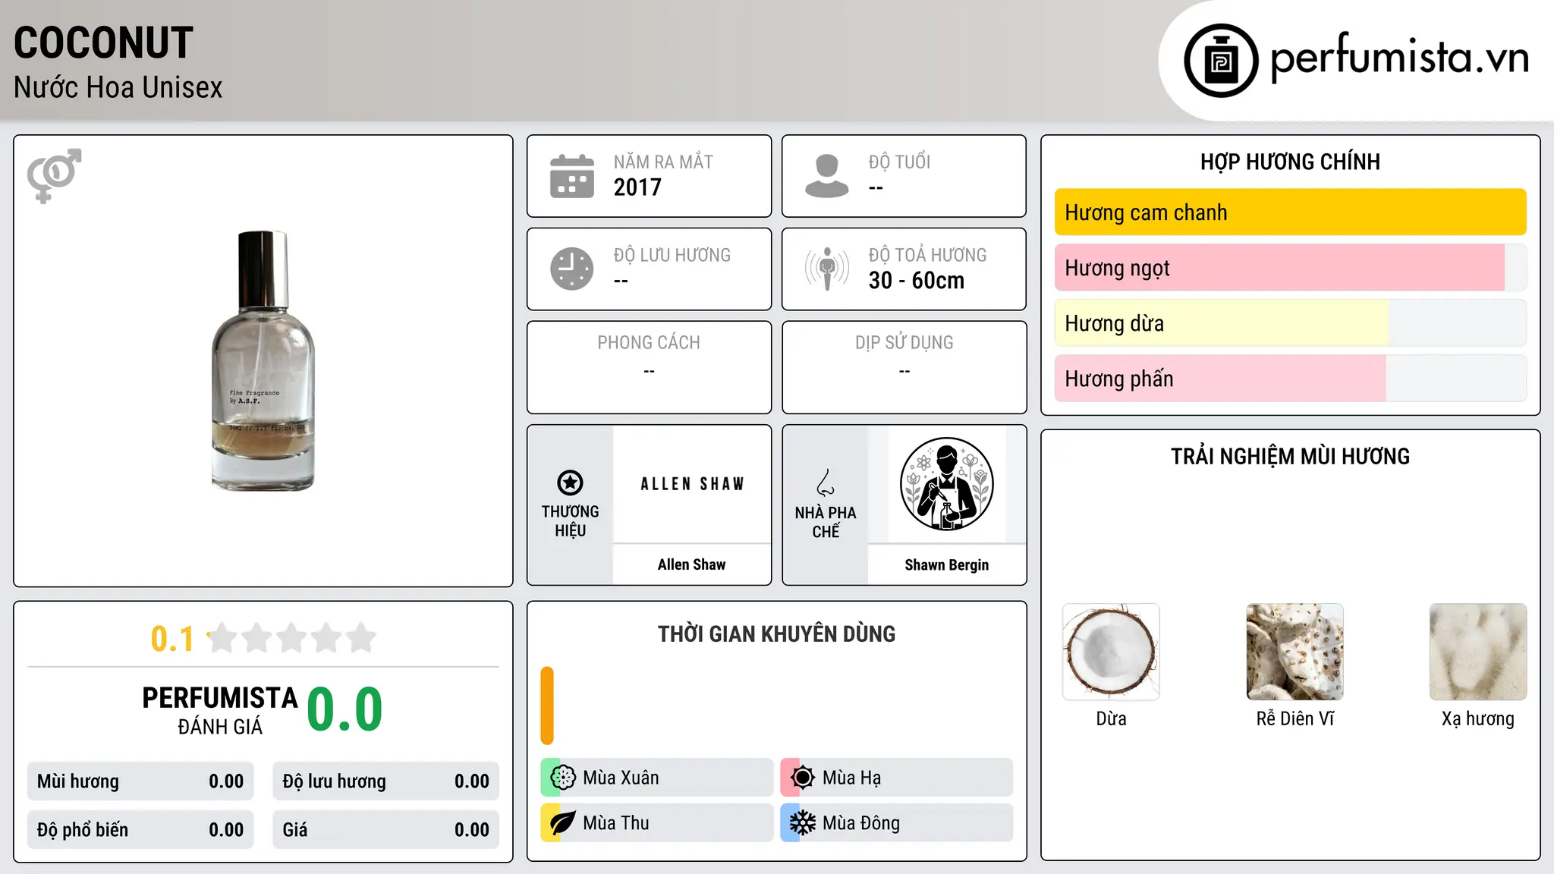Select the Mùa Xuân season label
Viewport: 1554px width, 874px height.
pyautogui.click(x=621, y=778)
